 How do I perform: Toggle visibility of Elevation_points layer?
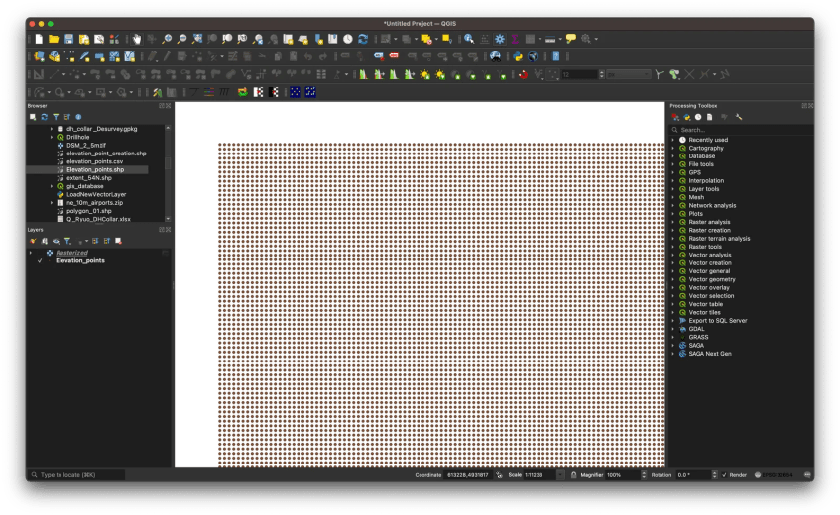(40, 261)
